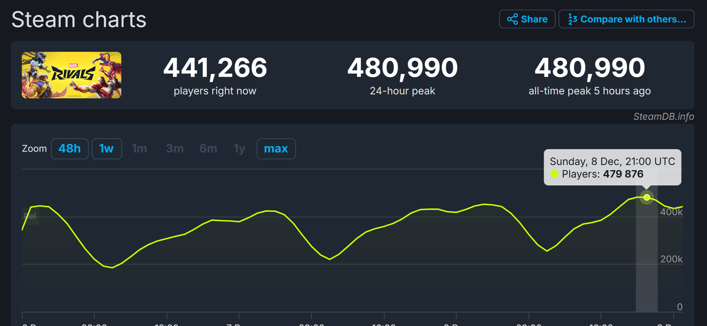Select the 1m zoom option

point(139,149)
